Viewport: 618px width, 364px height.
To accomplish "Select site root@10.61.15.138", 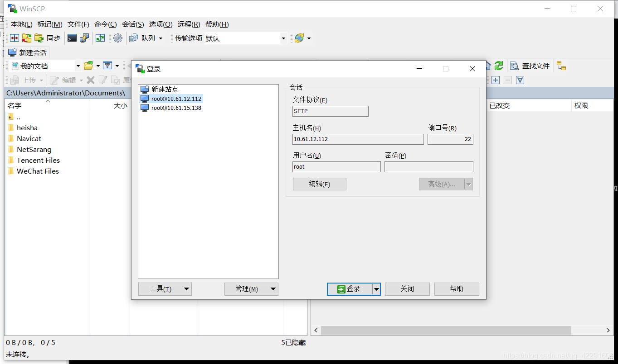I will [x=171, y=108].
